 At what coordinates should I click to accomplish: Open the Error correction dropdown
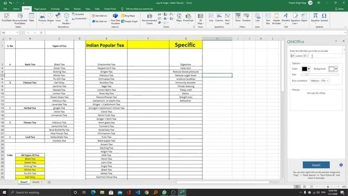[x=319, y=81]
